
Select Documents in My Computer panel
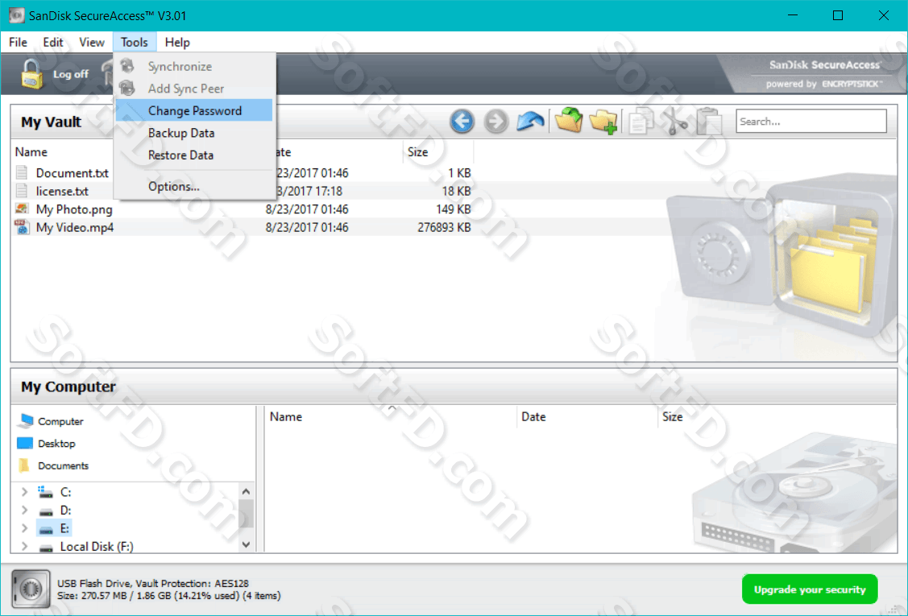click(63, 465)
